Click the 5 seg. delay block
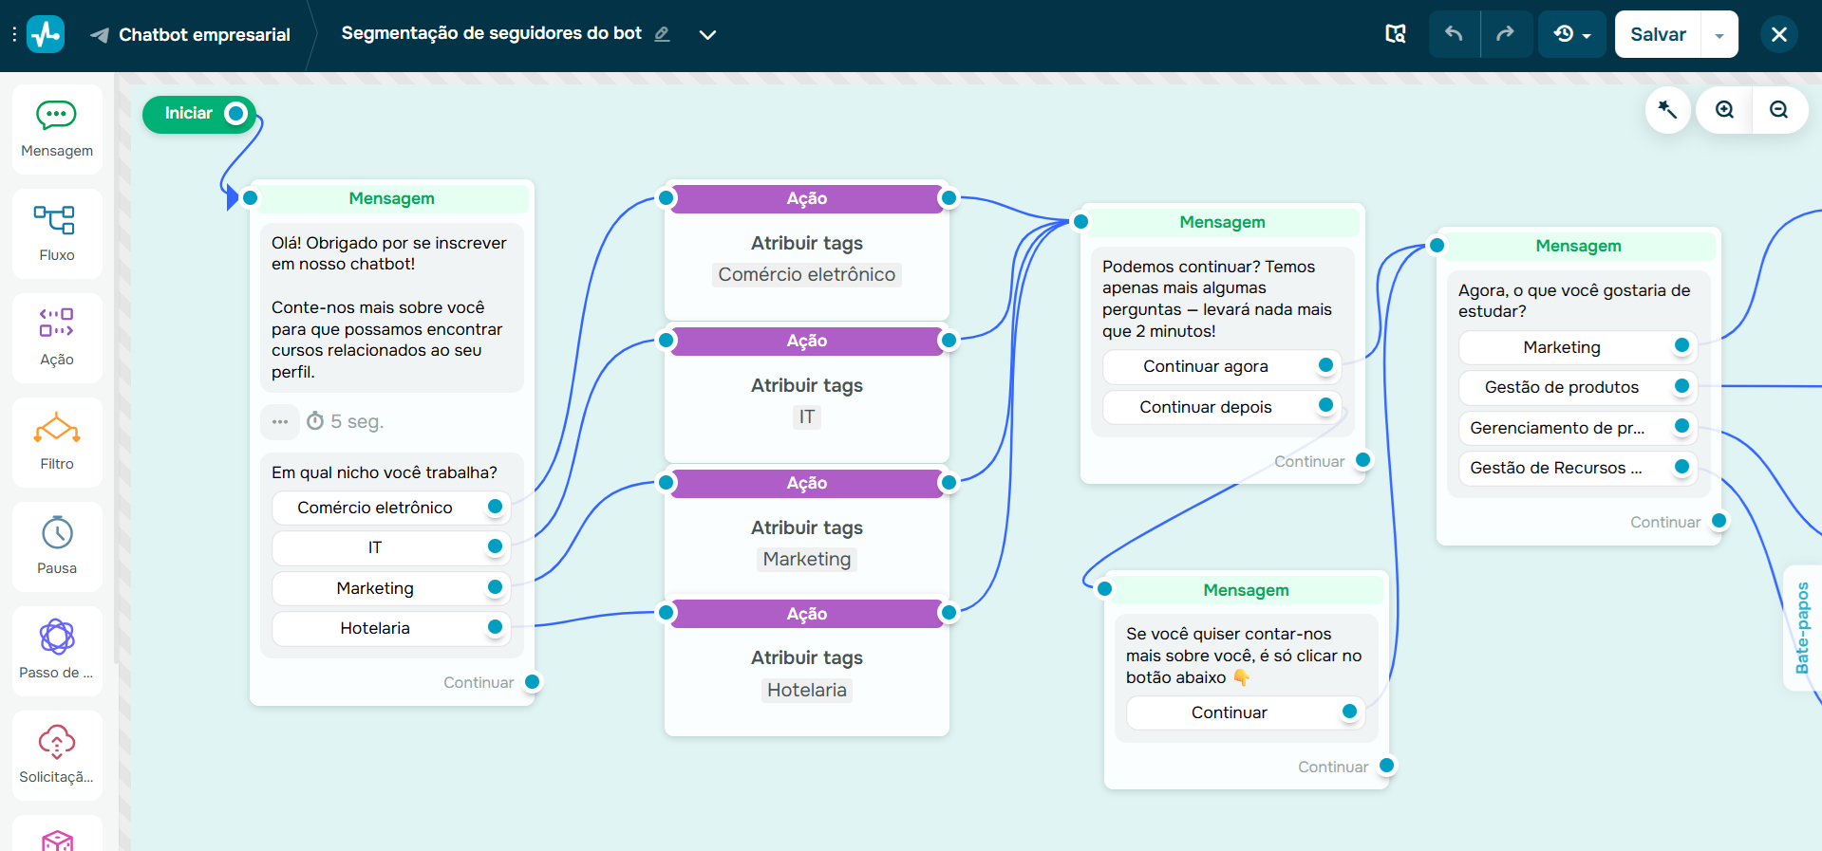 (346, 421)
